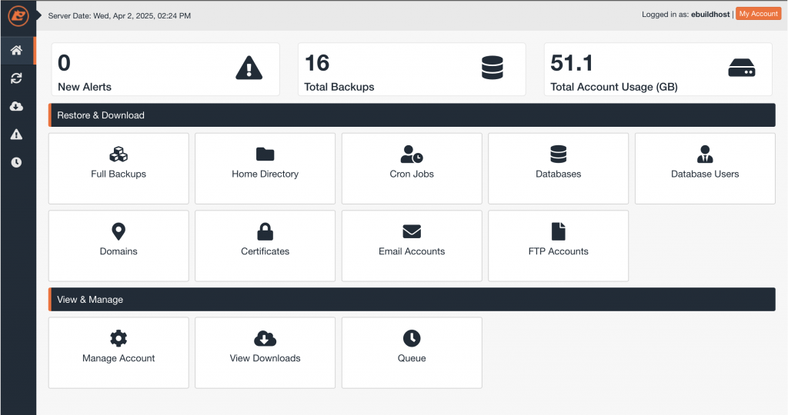The width and height of the screenshot is (788, 415).
Task: Click the Server Date text
Action: [x=119, y=15]
